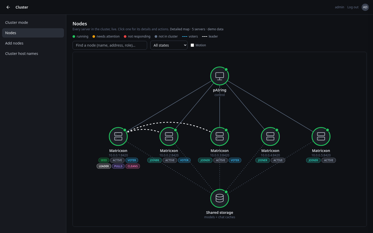Click the 10.0.0.2:8420 address label
Screen dimensions: 373x233
(169, 155)
